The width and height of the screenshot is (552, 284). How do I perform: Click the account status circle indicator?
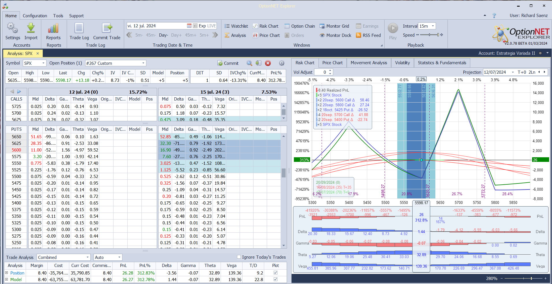pyautogui.click(x=540, y=53)
